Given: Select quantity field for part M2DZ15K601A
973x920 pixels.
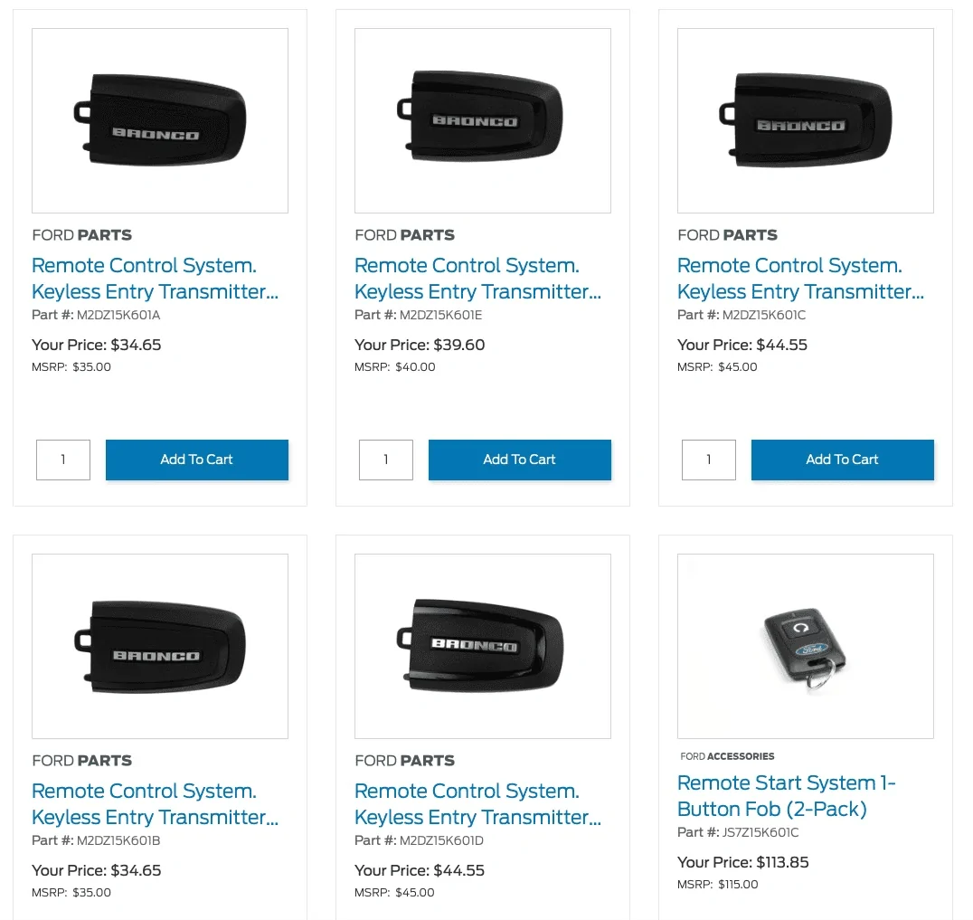Looking at the screenshot, I should (x=63, y=460).
